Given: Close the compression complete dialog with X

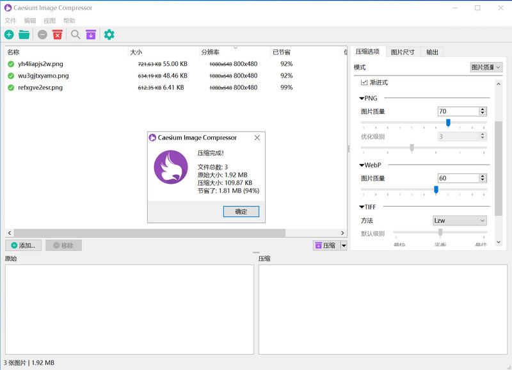Looking at the screenshot, I should (x=257, y=138).
